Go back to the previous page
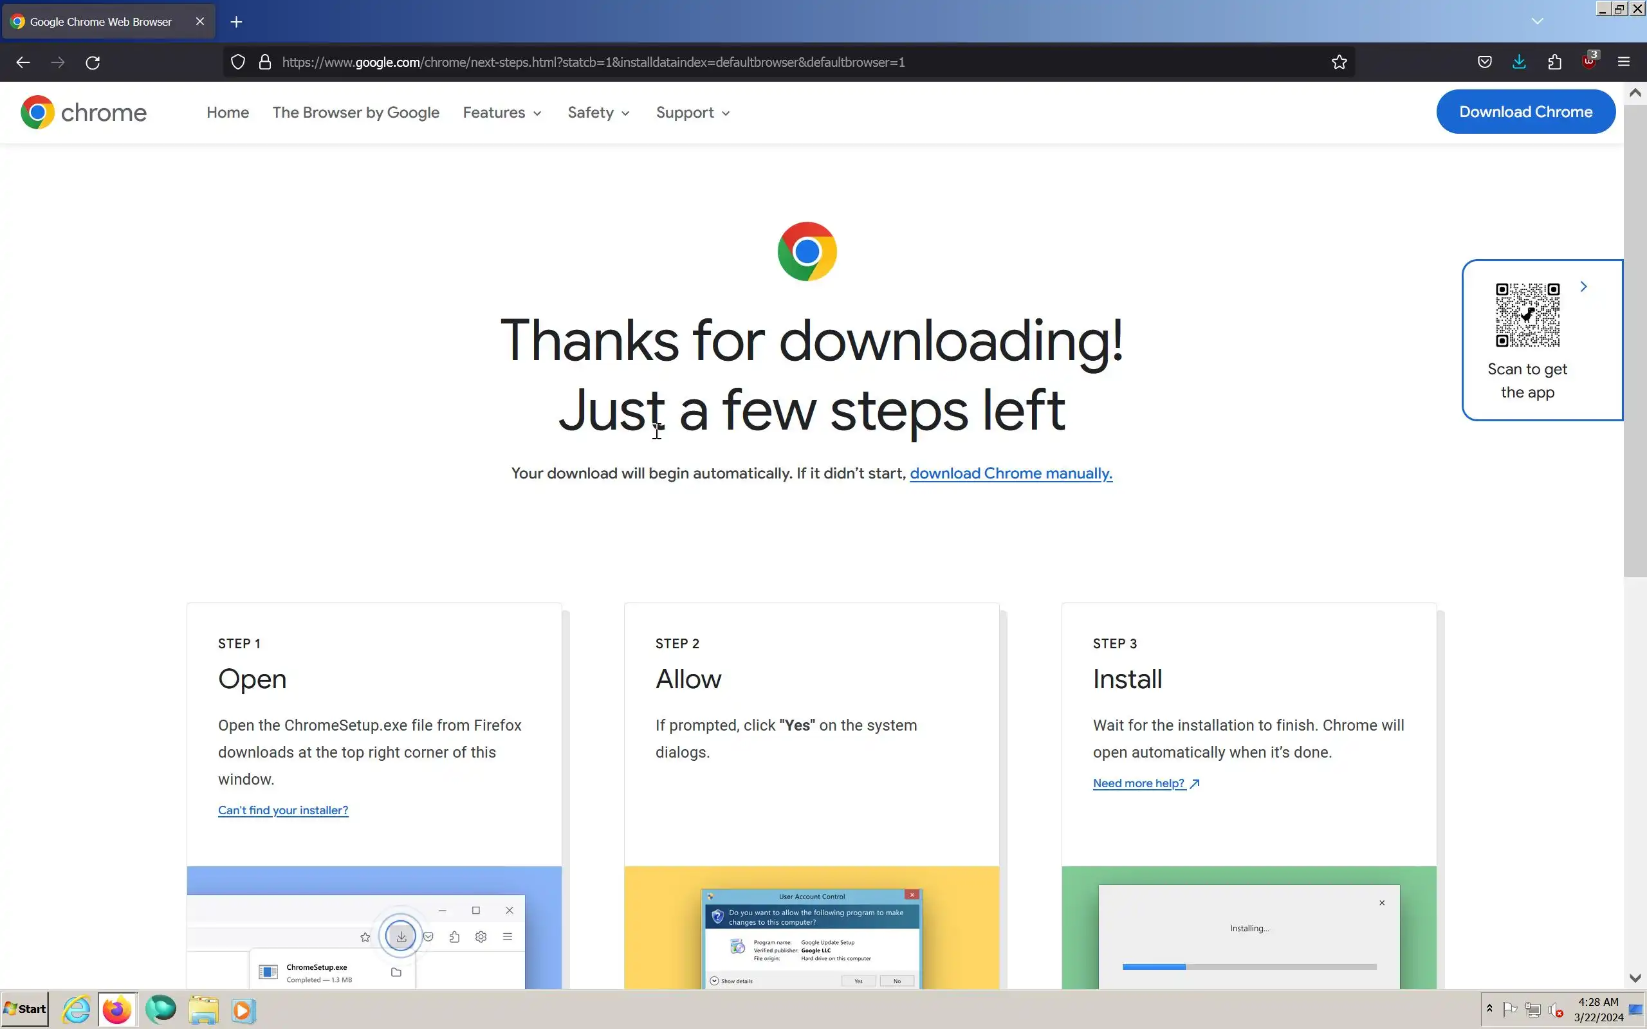This screenshot has width=1647, height=1029. click(x=23, y=62)
